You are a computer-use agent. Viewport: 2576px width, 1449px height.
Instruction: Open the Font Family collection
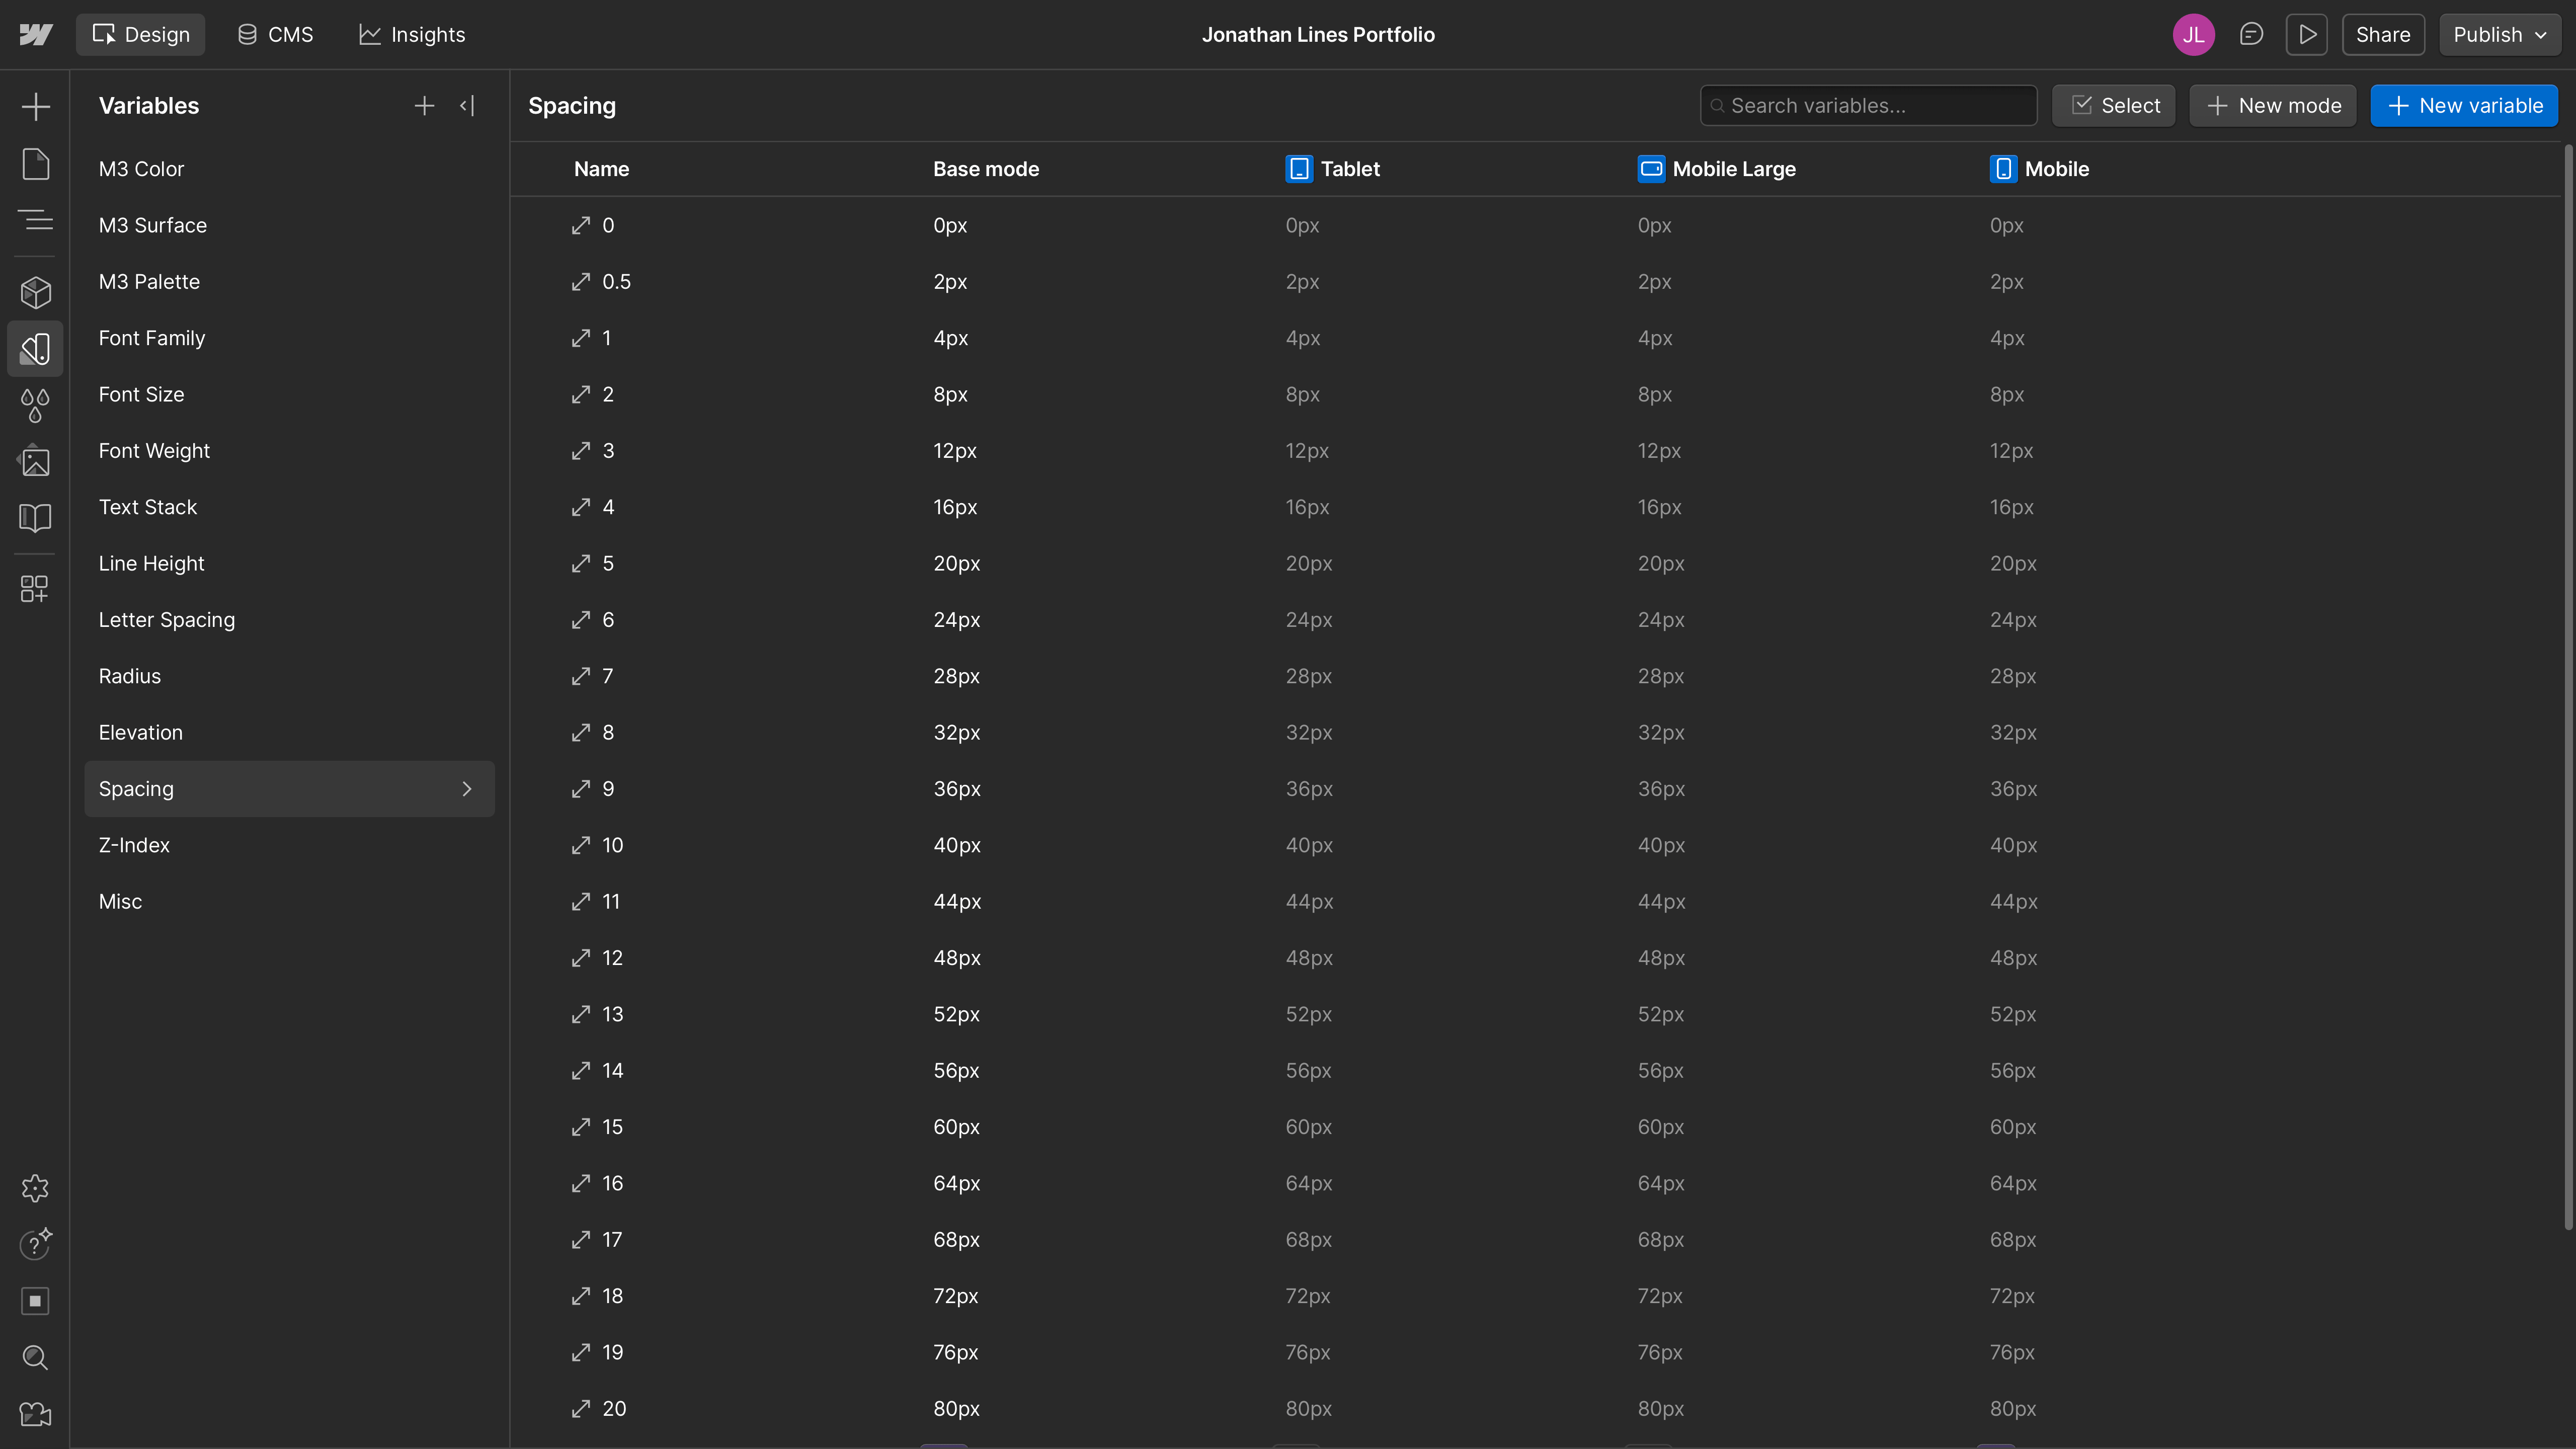[289, 338]
